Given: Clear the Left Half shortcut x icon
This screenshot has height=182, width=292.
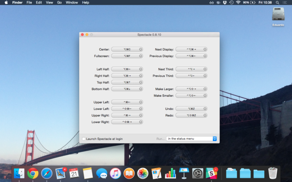Looking at the screenshot, I should pos(141,69).
